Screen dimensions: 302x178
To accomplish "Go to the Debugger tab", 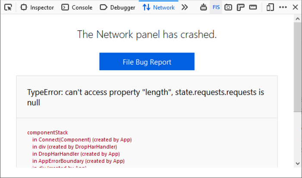I will [117, 7].
